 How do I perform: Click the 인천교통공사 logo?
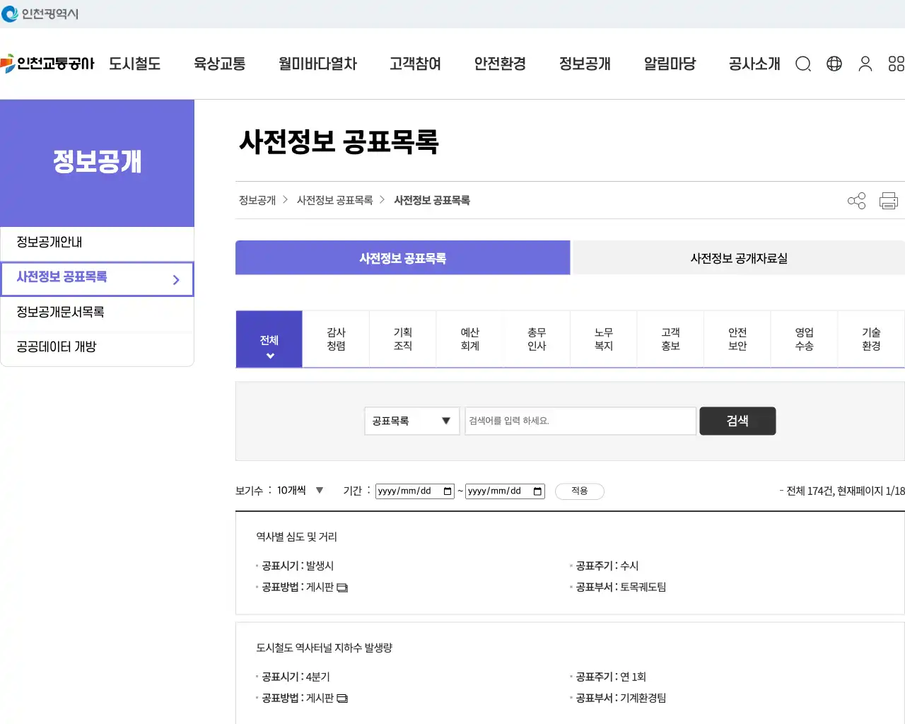point(47,64)
